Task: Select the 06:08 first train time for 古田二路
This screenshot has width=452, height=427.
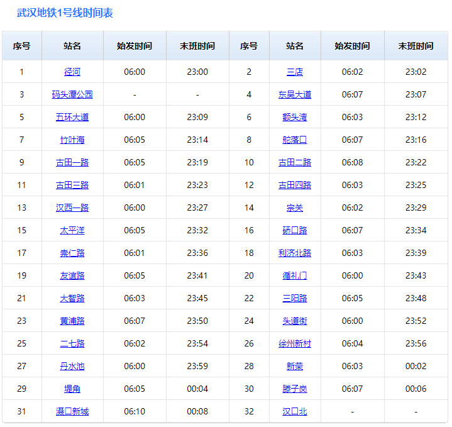Action: (352, 162)
